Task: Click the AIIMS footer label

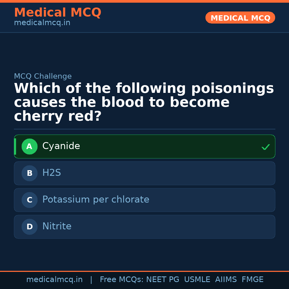Action: [226, 279]
